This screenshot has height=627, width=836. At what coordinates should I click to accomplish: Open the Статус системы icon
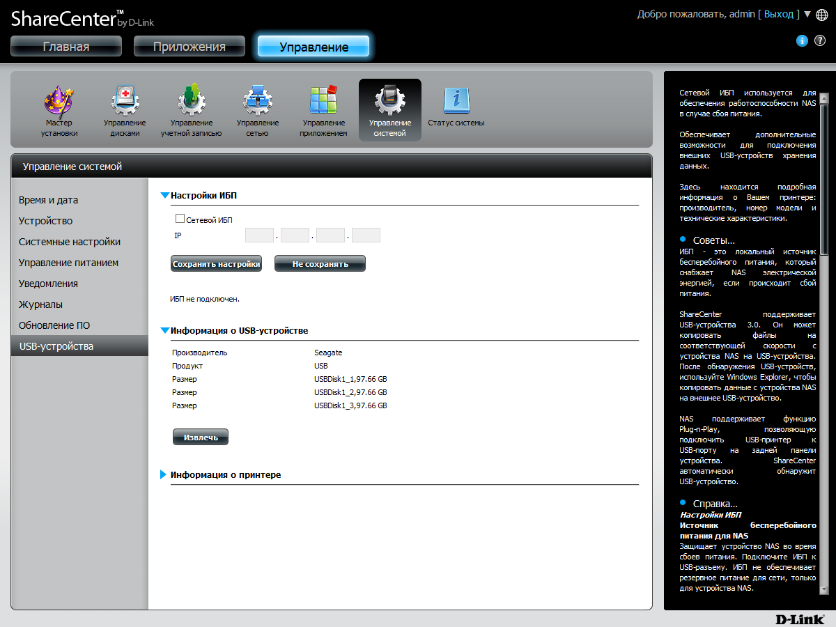(x=456, y=107)
